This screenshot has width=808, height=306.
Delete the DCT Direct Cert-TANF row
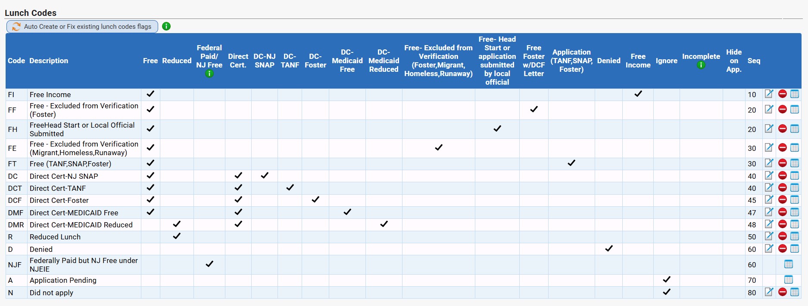click(x=783, y=188)
